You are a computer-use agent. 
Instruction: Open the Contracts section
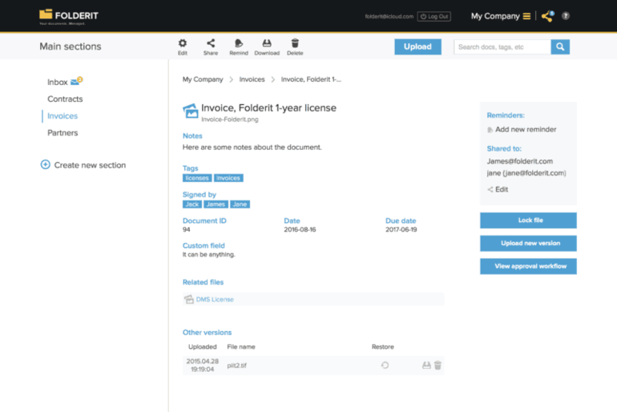coord(65,99)
